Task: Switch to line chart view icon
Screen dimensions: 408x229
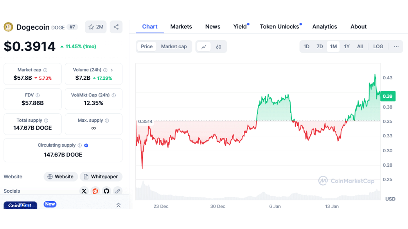Action: tap(204, 46)
